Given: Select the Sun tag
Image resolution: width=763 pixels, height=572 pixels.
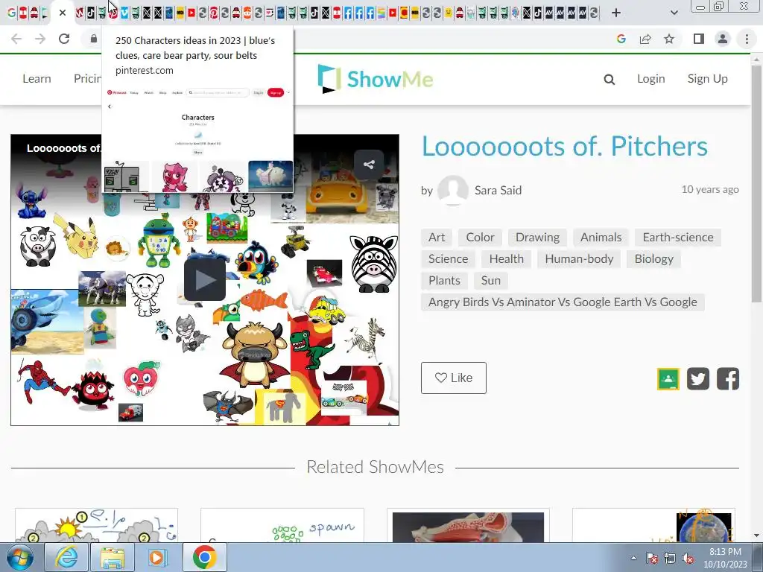Looking at the screenshot, I should [490, 281].
